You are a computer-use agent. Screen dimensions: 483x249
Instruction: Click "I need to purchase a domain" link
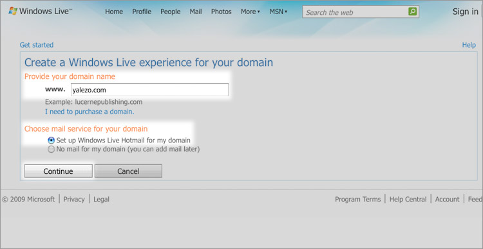pos(90,112)
